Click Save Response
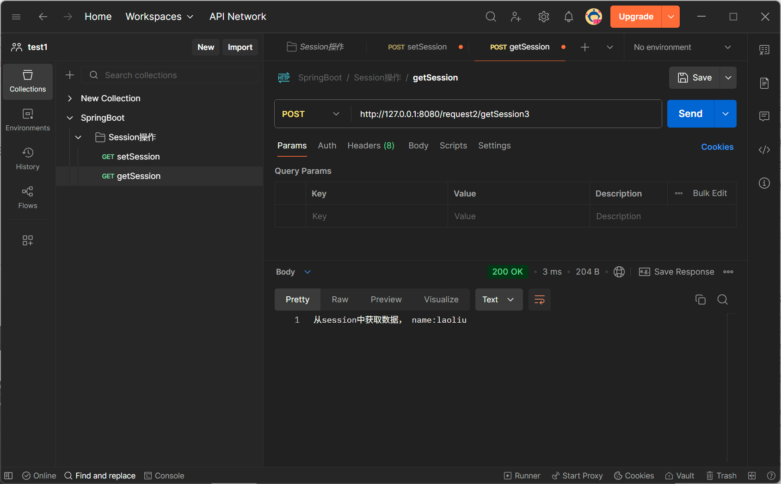The width and height of the screenshot is (781, 484). (x=676, y=272)
